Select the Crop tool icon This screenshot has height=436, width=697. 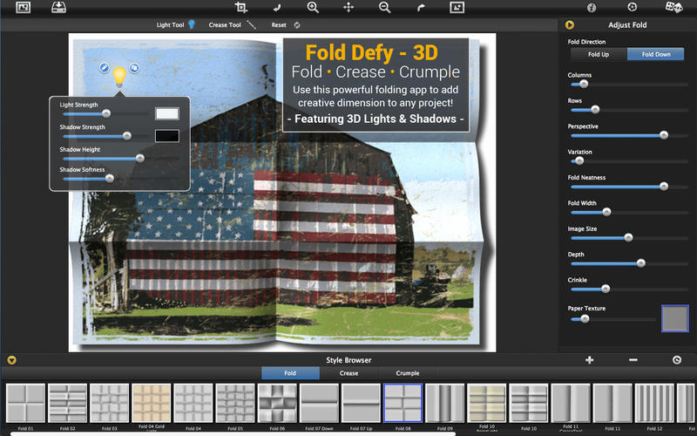241,7
